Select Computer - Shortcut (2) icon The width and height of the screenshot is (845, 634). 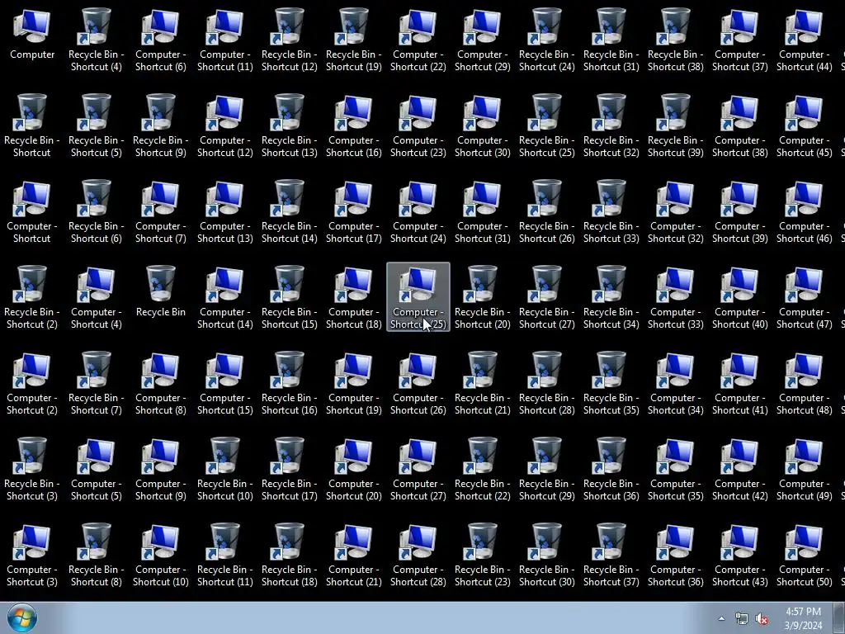[32, 383]
